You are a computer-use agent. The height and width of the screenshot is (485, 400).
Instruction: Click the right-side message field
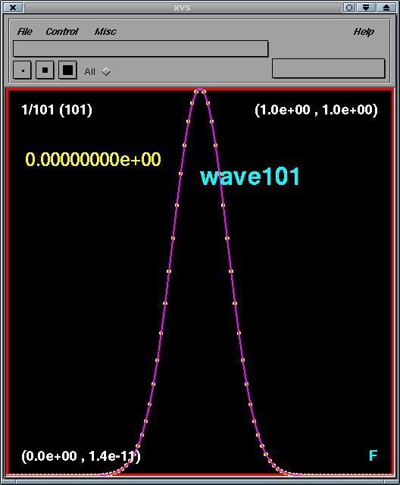(x=329, y=68)
